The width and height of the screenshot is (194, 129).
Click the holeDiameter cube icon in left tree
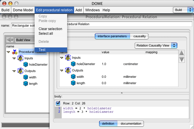pyautogui.click(x=26, y=64)
